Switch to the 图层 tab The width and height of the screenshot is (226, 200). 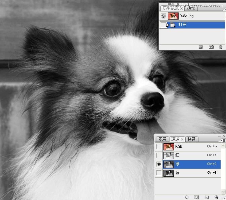(x=162, y=139)
